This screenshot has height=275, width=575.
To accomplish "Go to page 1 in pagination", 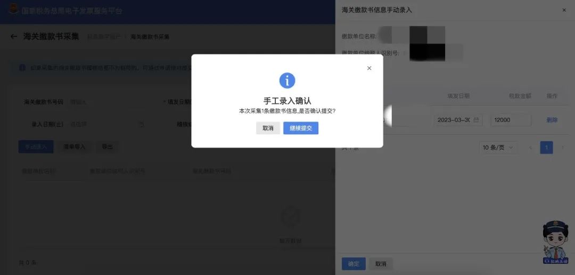I will tap(546, 148).
